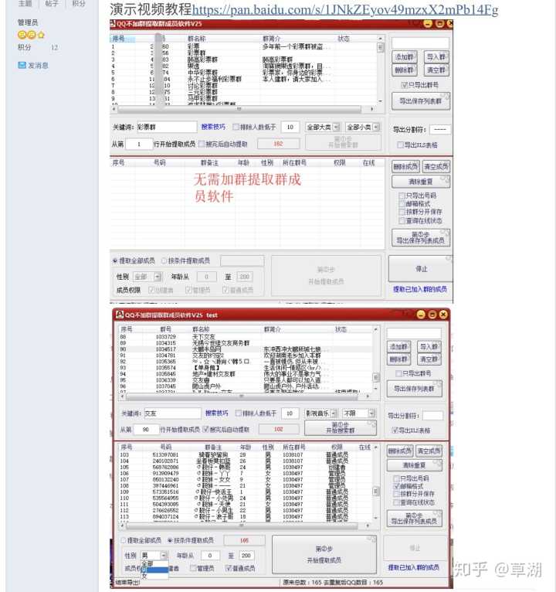Click 删除群 in the upper window
Screen dimensions: 556x592
click(405, 70)
